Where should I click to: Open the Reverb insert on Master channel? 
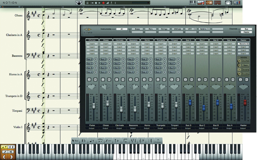[x=244, y=44]
